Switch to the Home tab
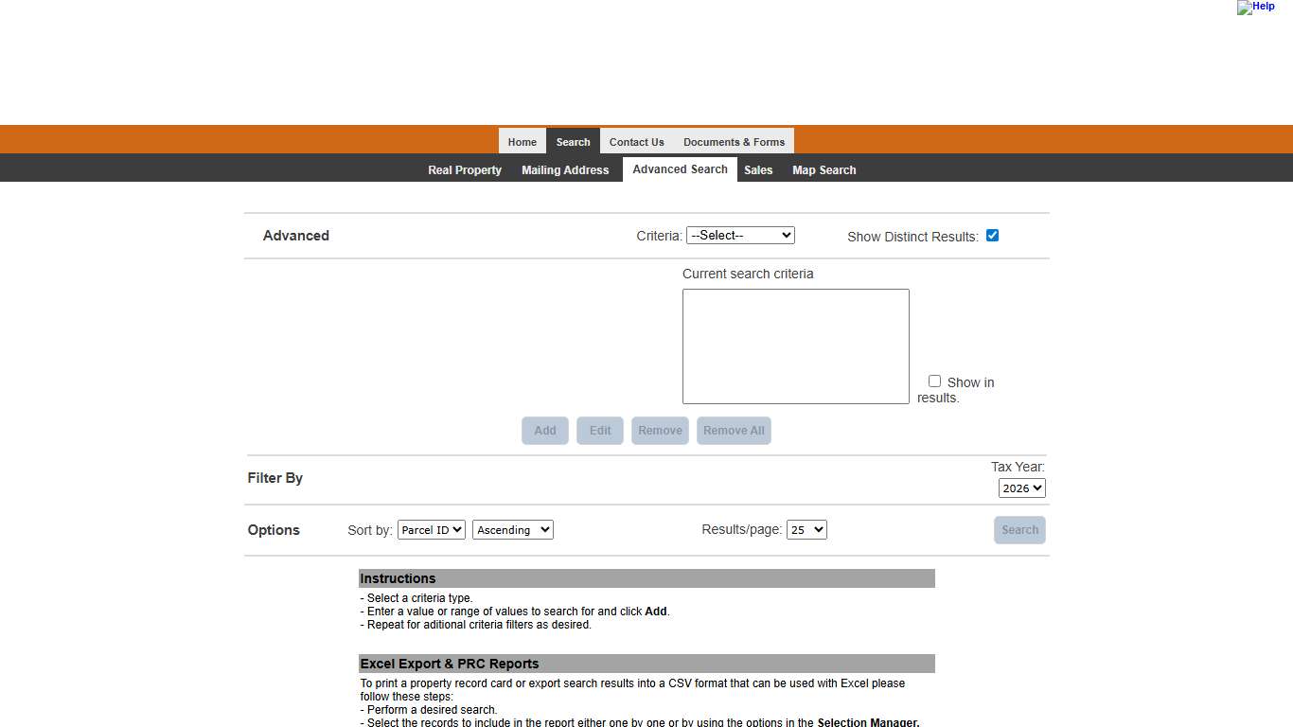 (522, 141)
